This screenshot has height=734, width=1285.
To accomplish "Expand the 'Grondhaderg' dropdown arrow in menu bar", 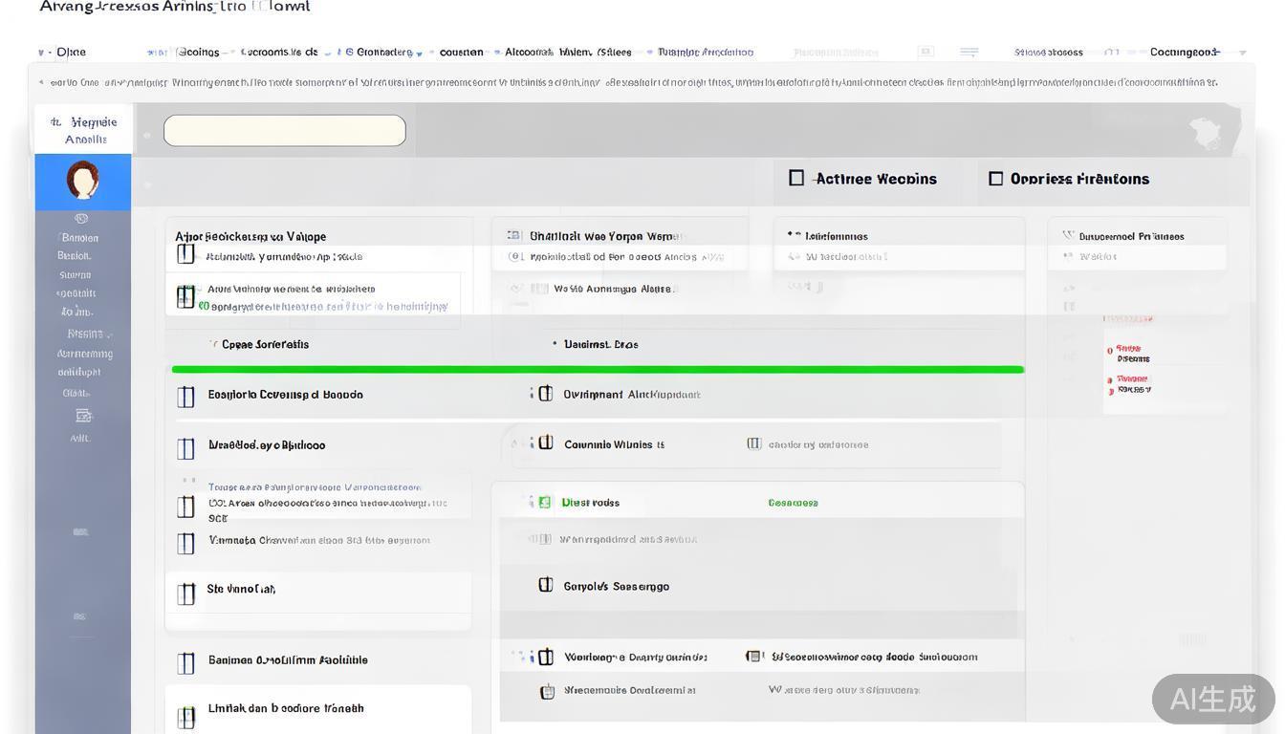I will tap(419, 54).
